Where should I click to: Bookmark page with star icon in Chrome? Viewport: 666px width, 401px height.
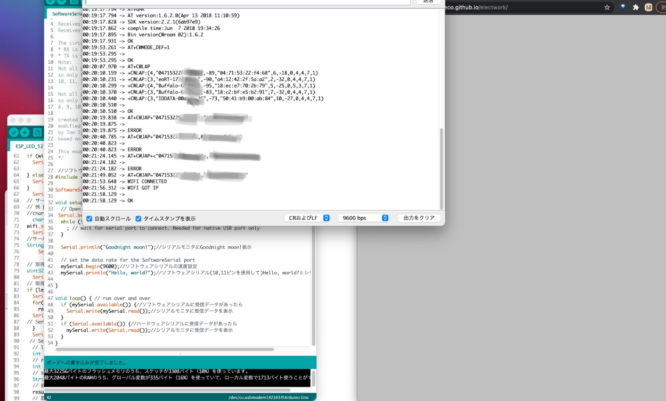(607, 7)
